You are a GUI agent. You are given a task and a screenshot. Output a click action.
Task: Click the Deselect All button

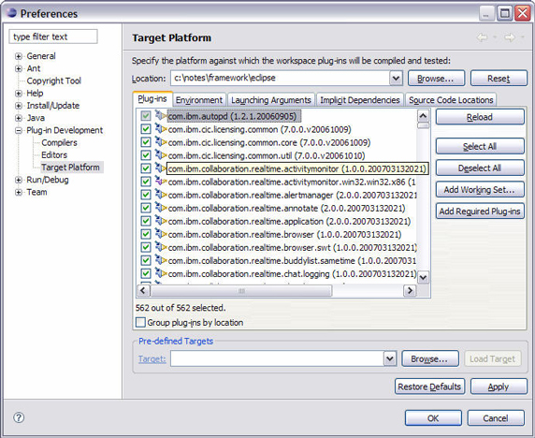click(x=480, y=168)
